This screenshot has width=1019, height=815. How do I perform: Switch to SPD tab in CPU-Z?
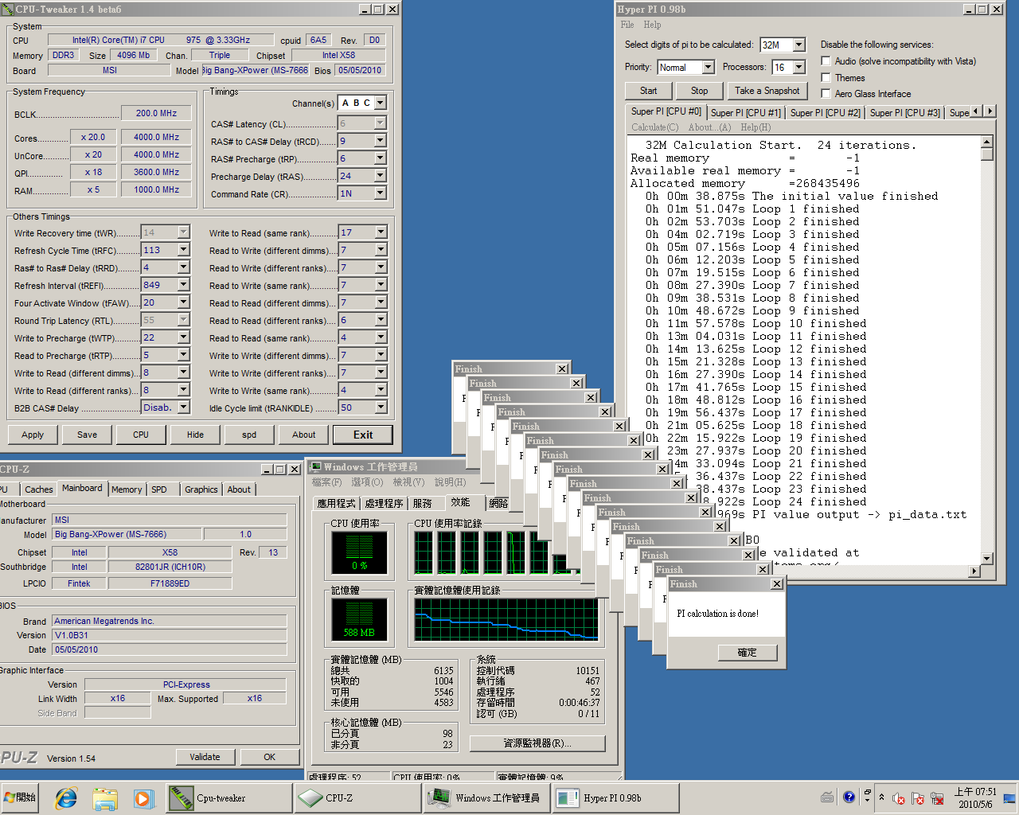coord(159,489)
